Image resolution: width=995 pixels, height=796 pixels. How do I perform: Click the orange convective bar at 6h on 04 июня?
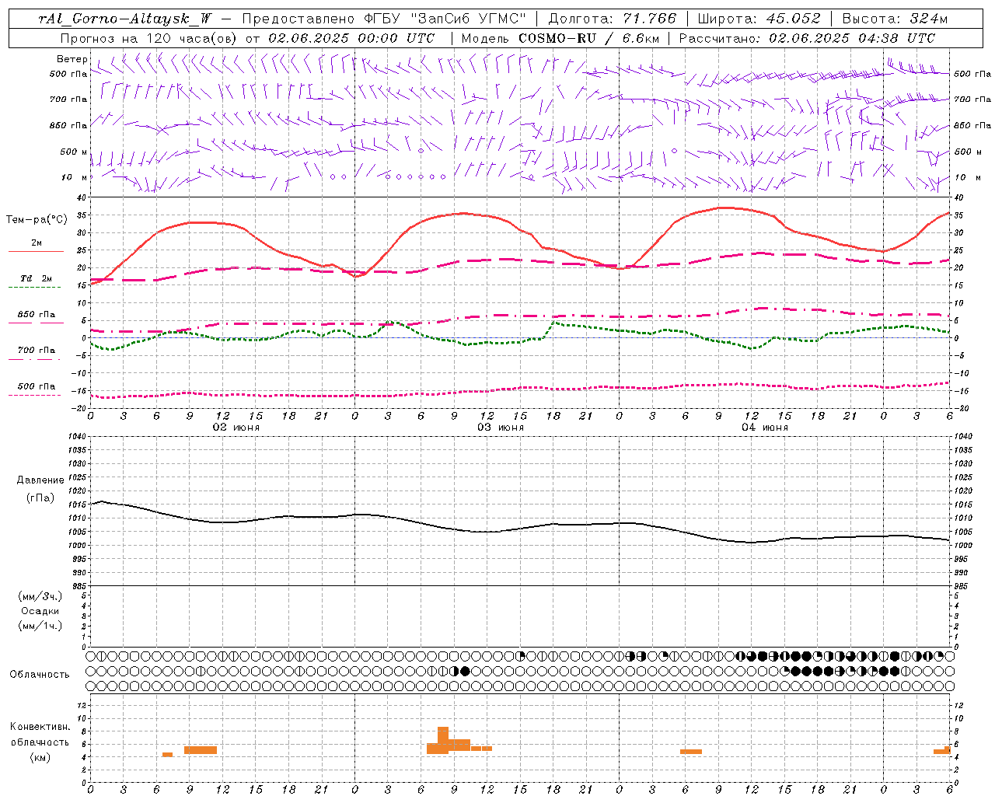(691, 752)
